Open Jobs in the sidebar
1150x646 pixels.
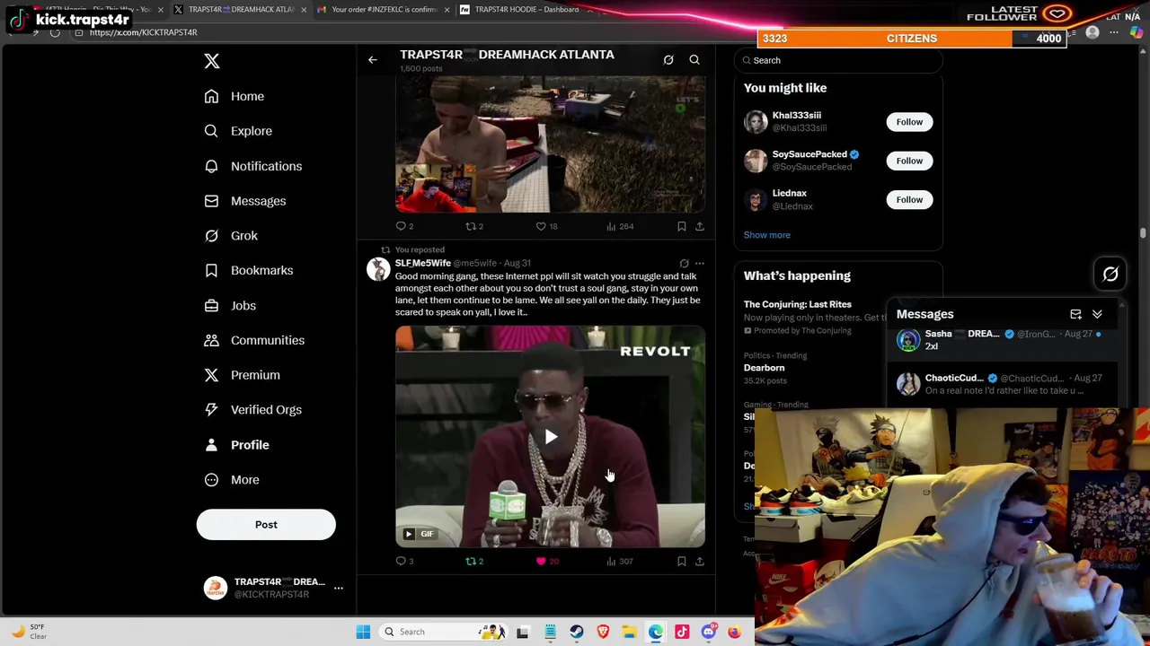(x=230, y=305)
